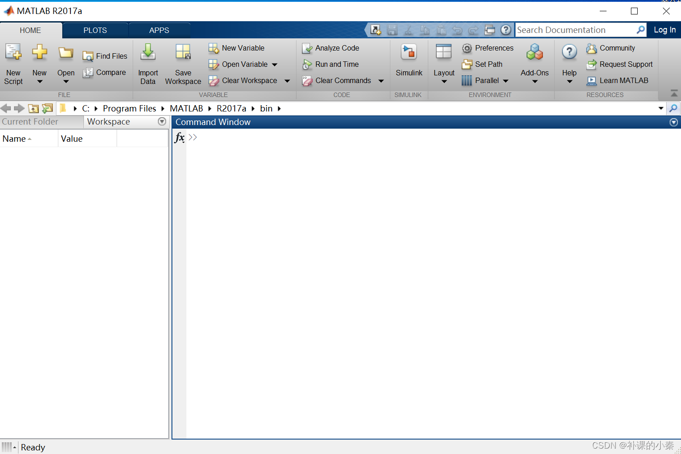This screenshot has width=681, height=454.
Task: Open Set Path dialog
Action: coord(482,64)
